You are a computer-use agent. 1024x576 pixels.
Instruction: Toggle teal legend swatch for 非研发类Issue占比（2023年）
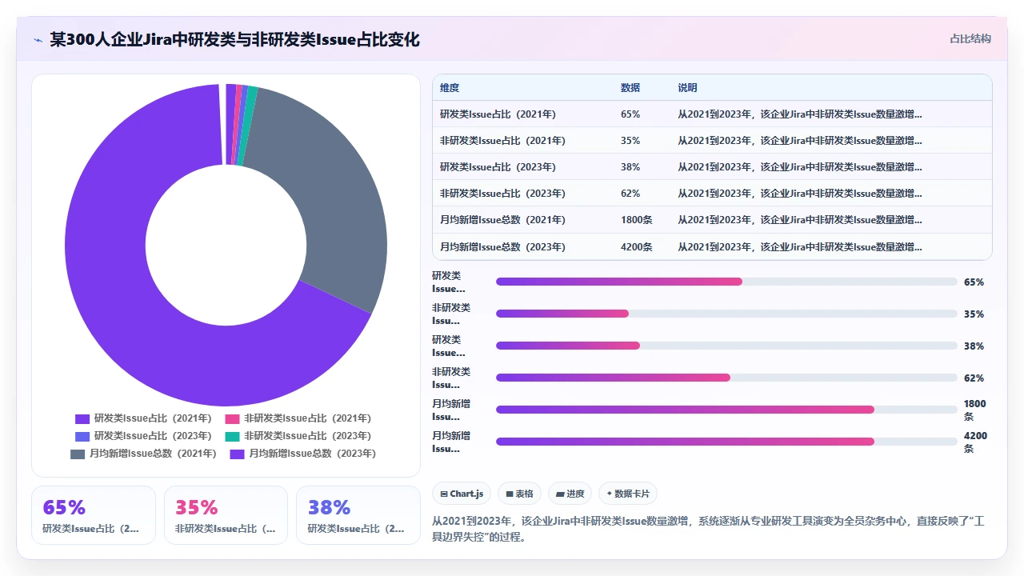pos(233,436)
